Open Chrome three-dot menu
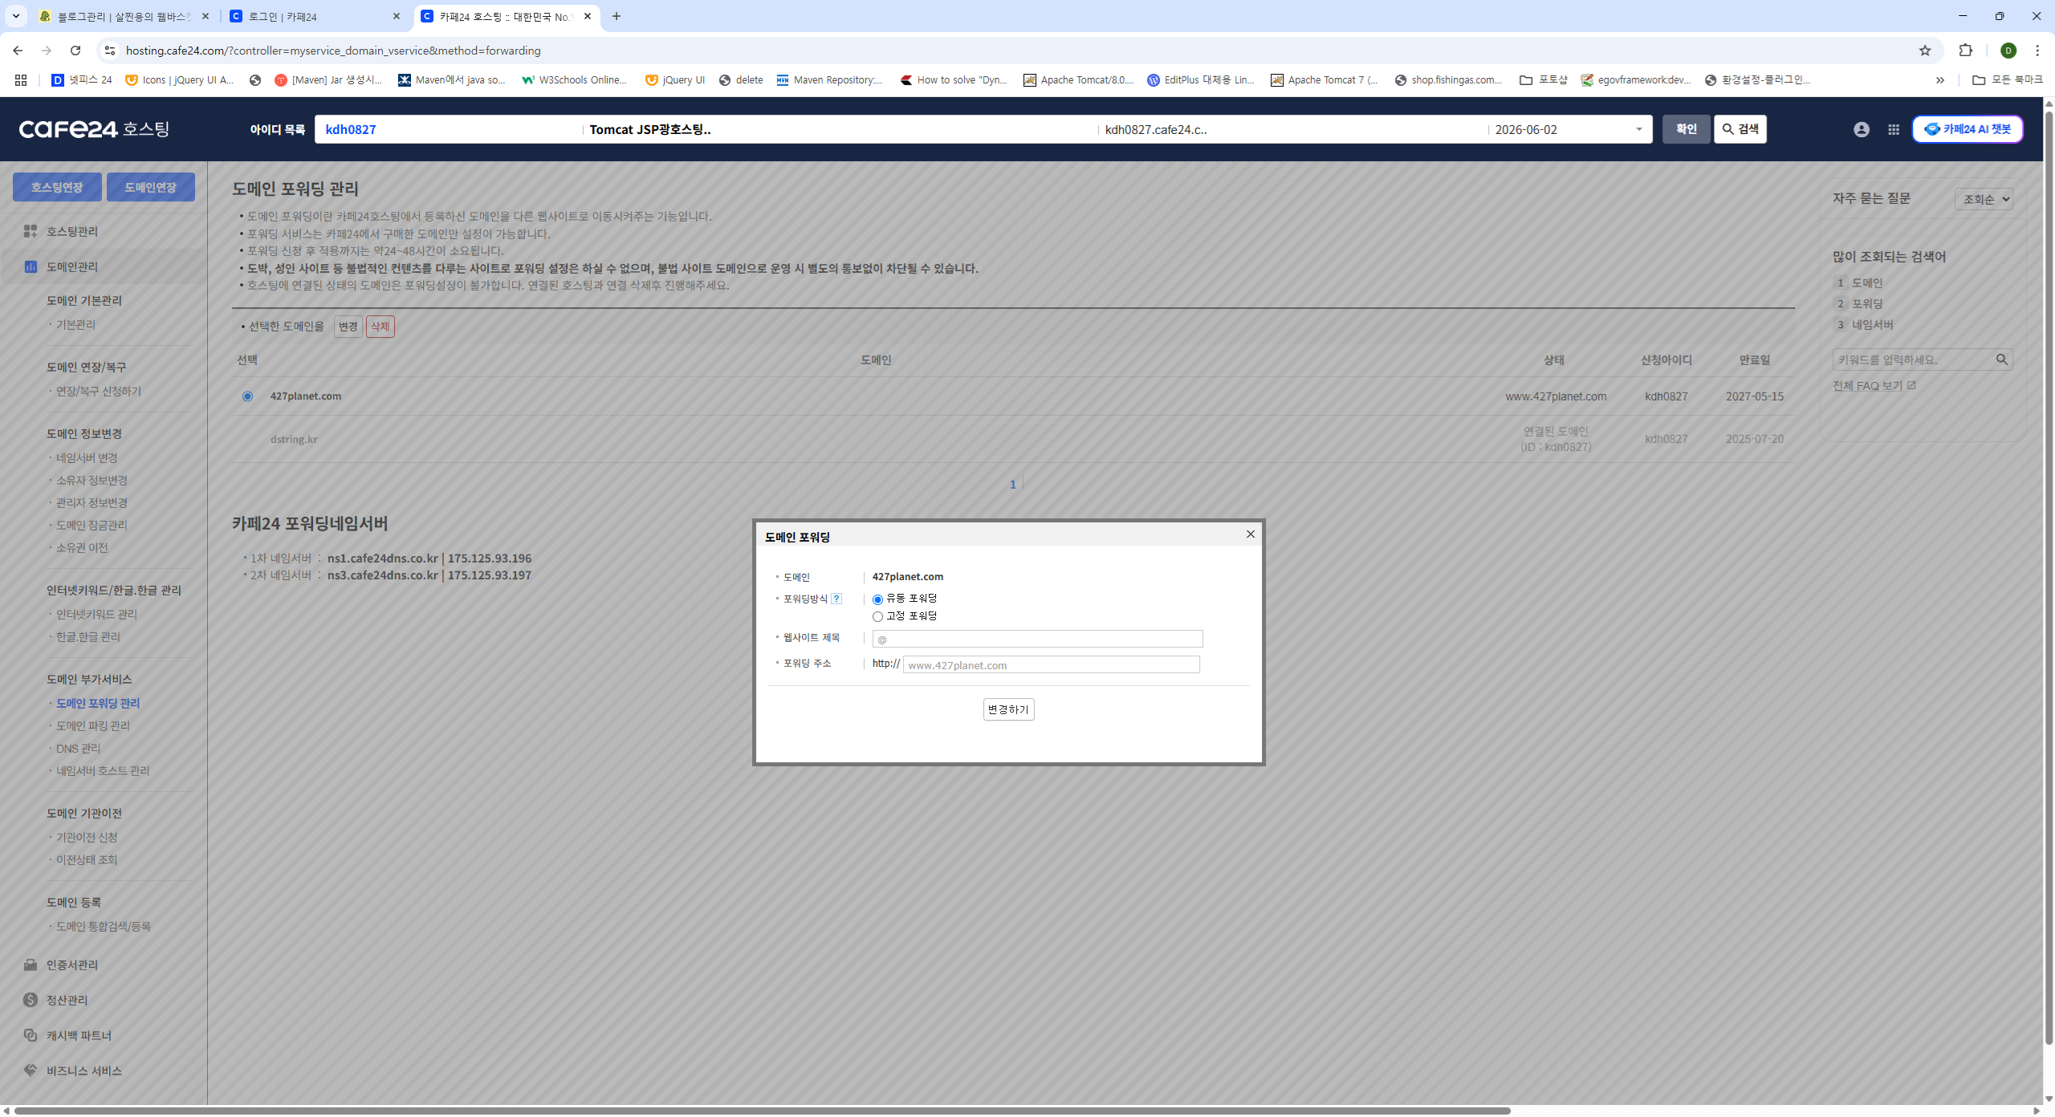This screenshot has height=1117, width=2055. (2037, 51)
